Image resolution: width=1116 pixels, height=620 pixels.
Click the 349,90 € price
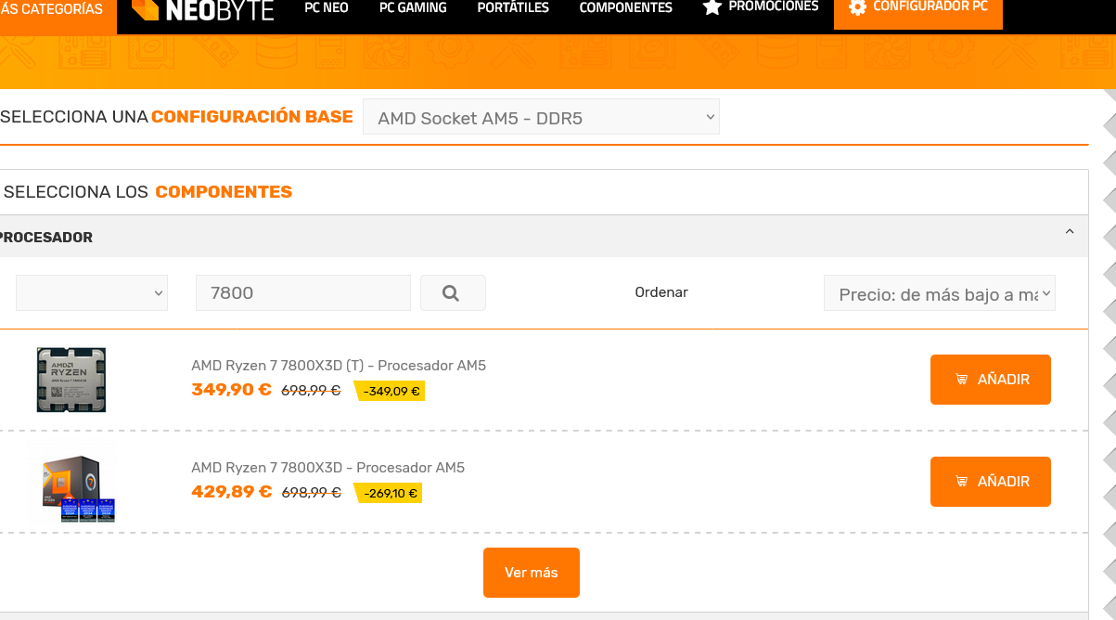tap(232, 390)
